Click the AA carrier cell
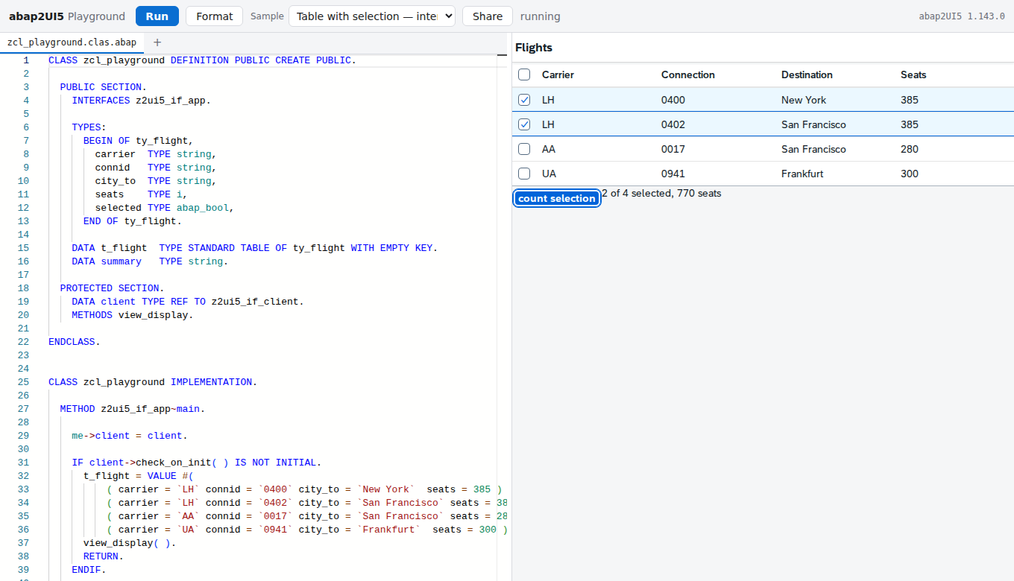1014x581 pixels. pos(549,149)
